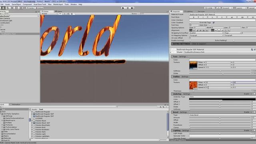This screenshot has width=256, height=144.
Task: Switch to the Lighting tab
Action: (x=188, y=12)
